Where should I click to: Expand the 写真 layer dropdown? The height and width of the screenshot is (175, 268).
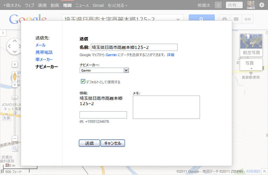pos(251,64)
